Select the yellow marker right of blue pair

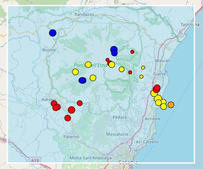pos(93,78)
